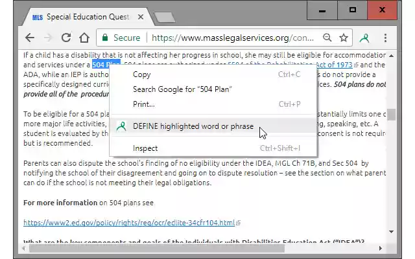Click external-link icon after ed.gov URL
The height and width of the screenshot is (259, 415).
click(x=238, y=223)
